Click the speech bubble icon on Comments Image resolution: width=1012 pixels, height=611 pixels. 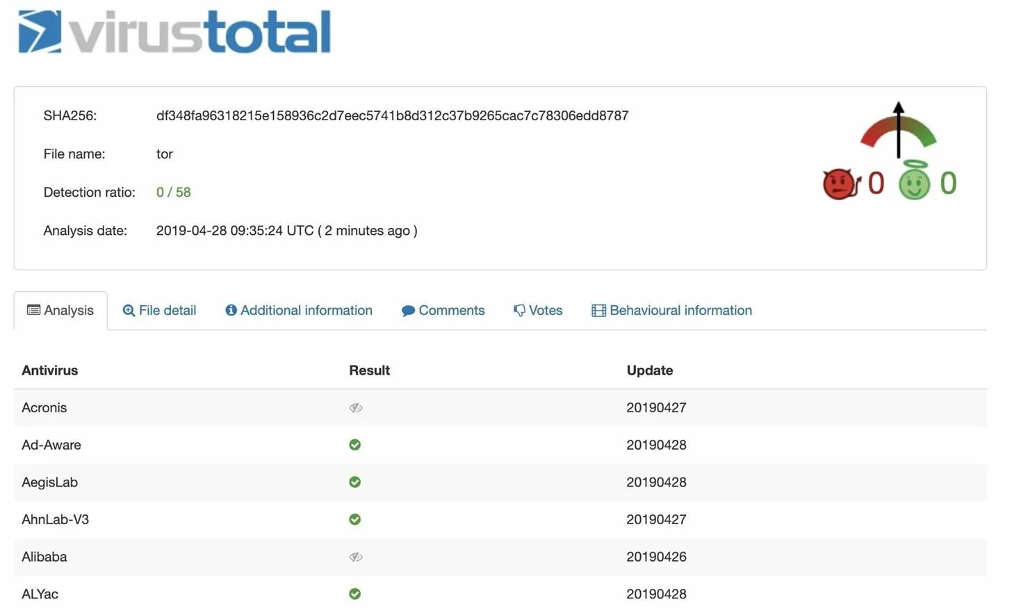[408, 311]
